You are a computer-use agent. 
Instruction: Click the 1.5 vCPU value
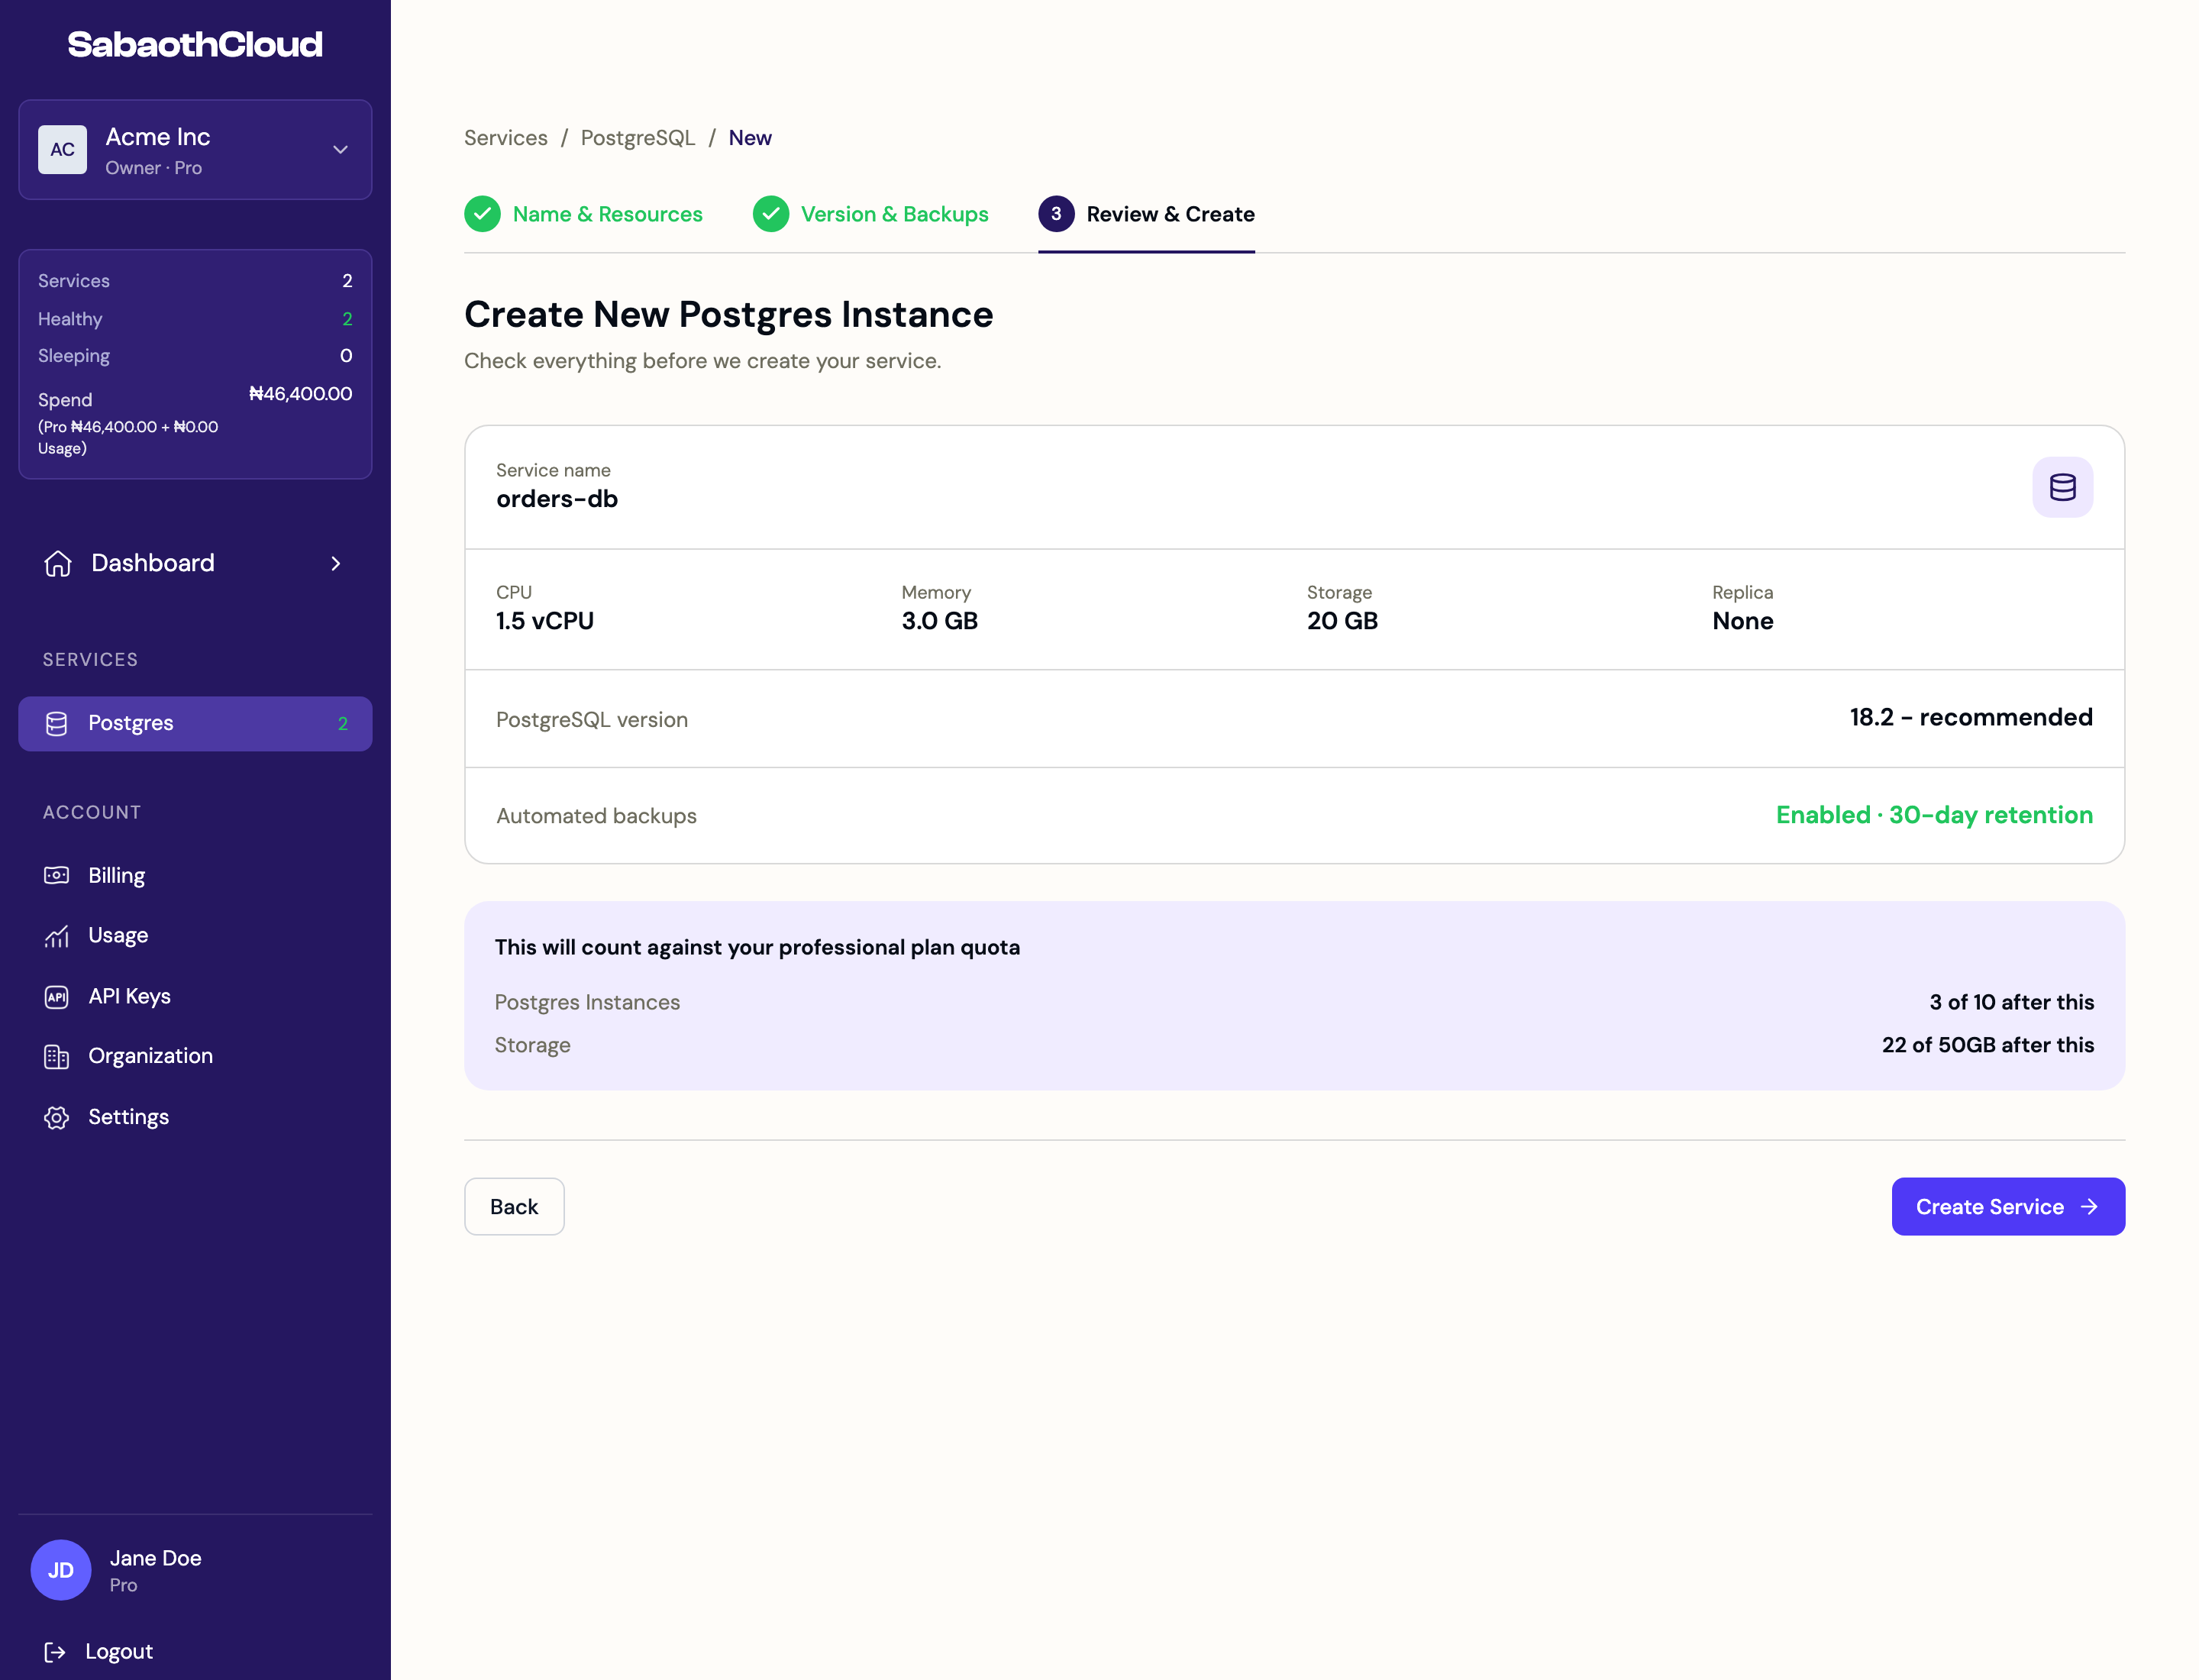pyautogui.click(x=545, y=621)
